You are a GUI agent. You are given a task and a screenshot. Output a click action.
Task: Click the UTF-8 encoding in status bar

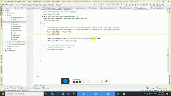pyautogui.click(x=151, y=90)
